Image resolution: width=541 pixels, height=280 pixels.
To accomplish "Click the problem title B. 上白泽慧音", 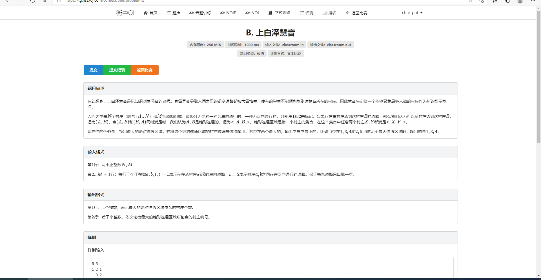I will coord(270,33).
